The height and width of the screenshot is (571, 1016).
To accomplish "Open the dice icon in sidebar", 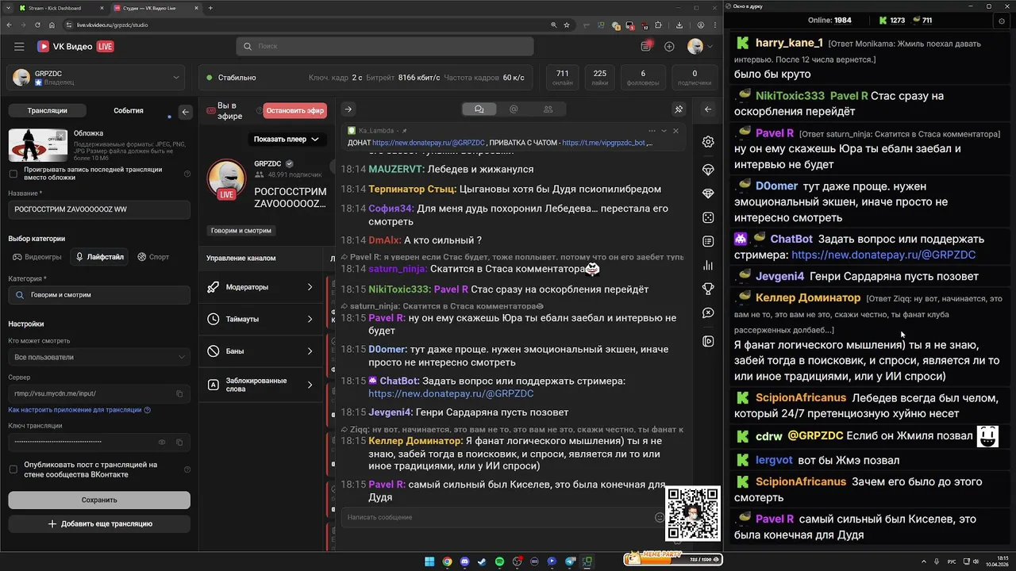I will tap(708, 217).
